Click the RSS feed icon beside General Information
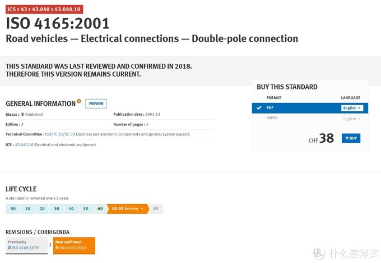This screenshot has height=263, width=381. (x=79, y=101)
